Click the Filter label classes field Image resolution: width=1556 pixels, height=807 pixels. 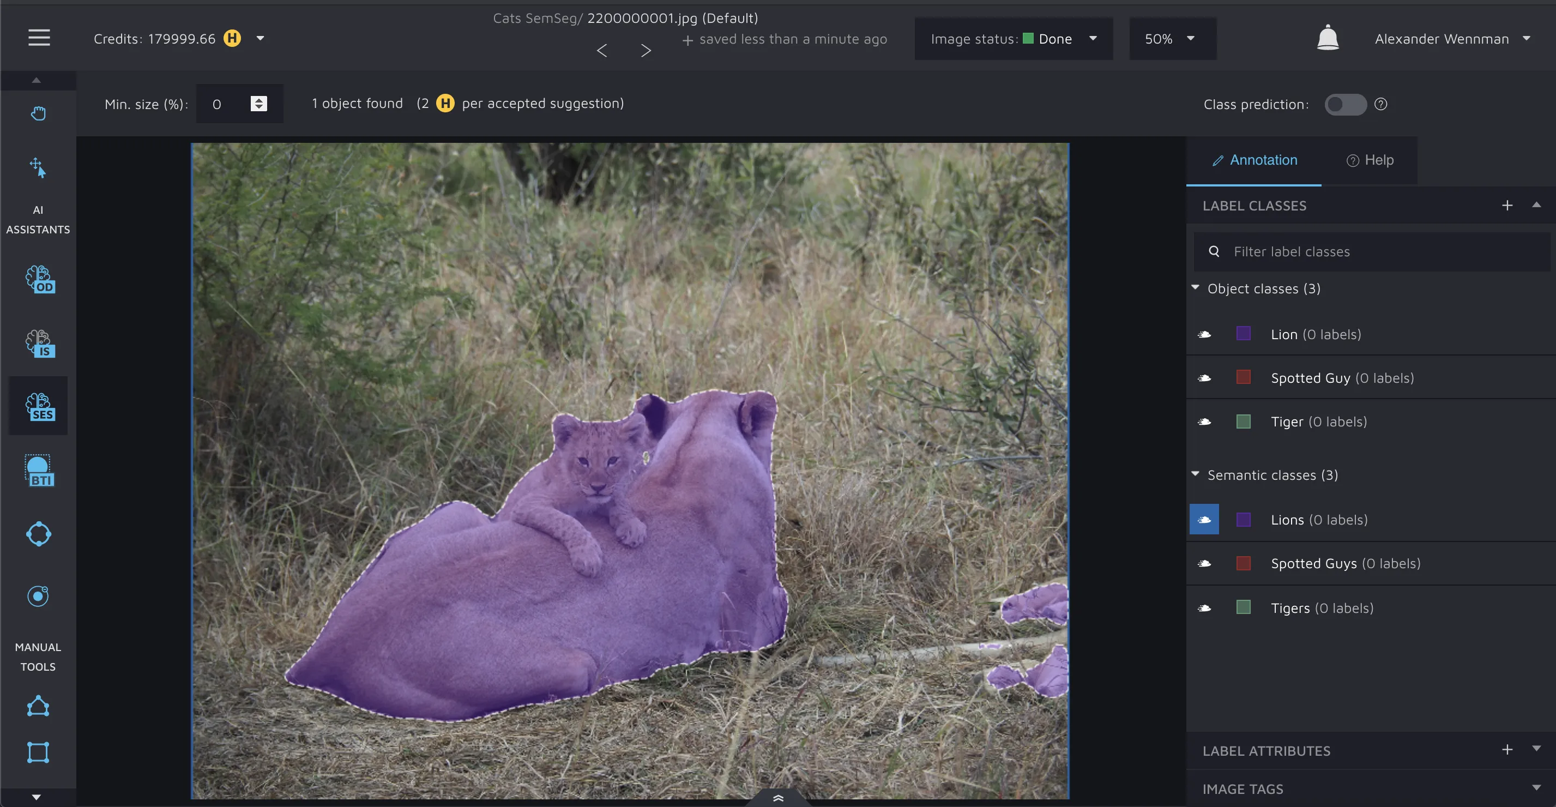[x=1371, y=252]
